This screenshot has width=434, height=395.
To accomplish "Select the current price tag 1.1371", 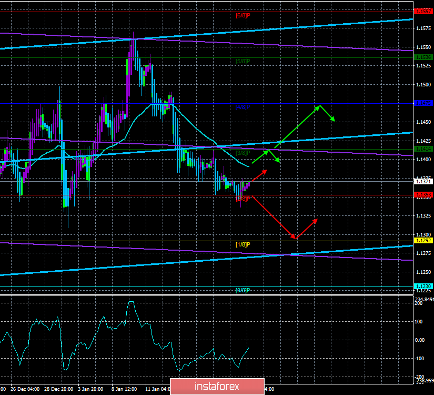I will [423, 182].
